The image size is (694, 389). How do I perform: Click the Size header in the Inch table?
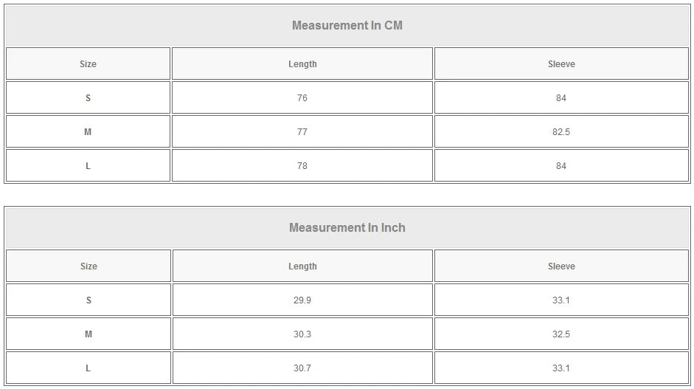89,266
